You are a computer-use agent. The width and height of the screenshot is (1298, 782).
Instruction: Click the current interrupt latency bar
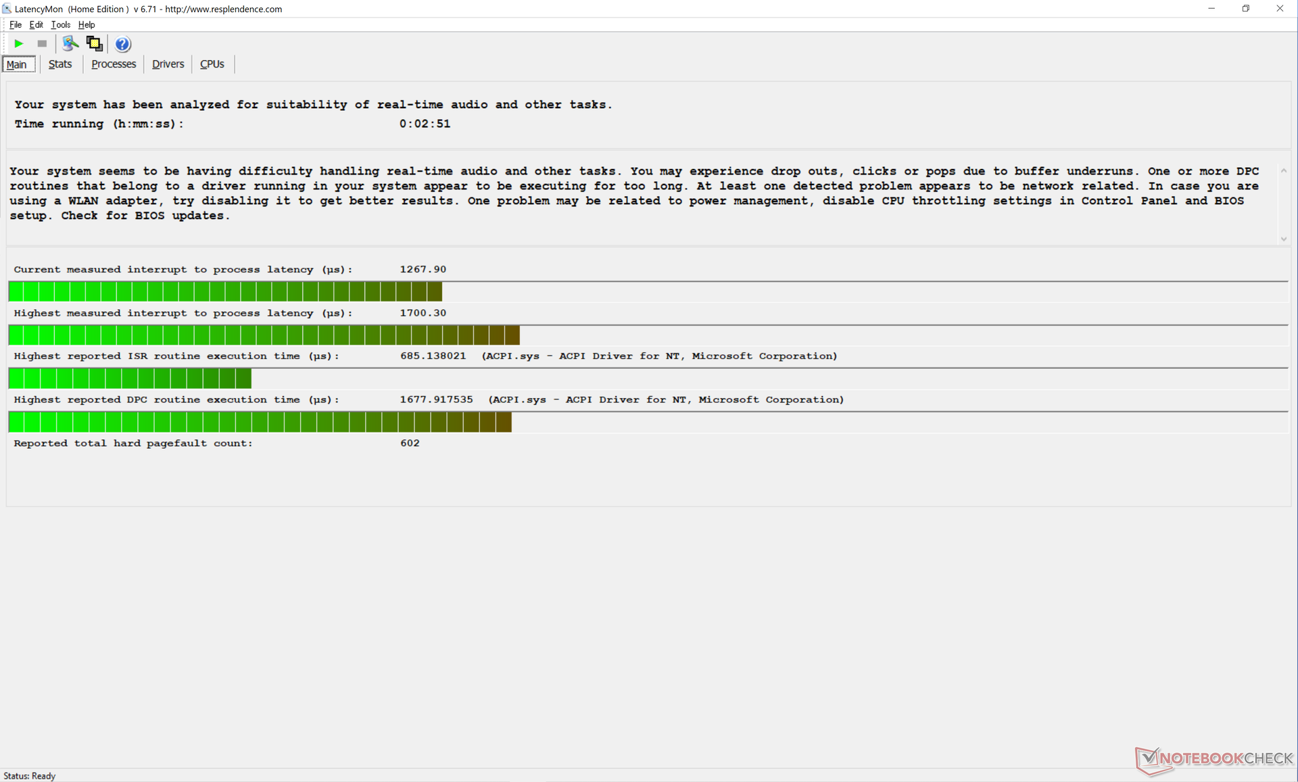tap(225, 292)
